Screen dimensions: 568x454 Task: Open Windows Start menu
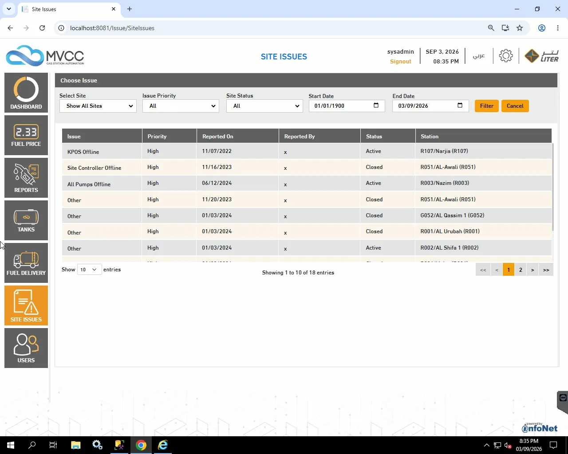11,445
